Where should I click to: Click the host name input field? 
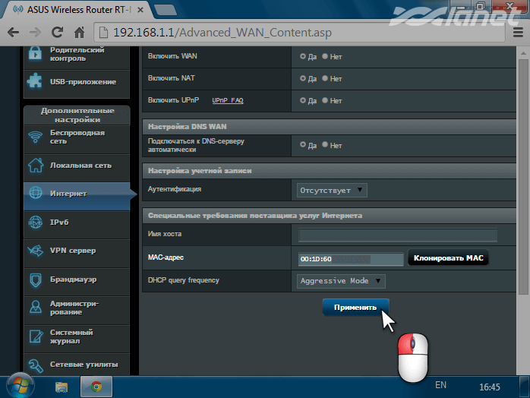click(x=397, y=235)
